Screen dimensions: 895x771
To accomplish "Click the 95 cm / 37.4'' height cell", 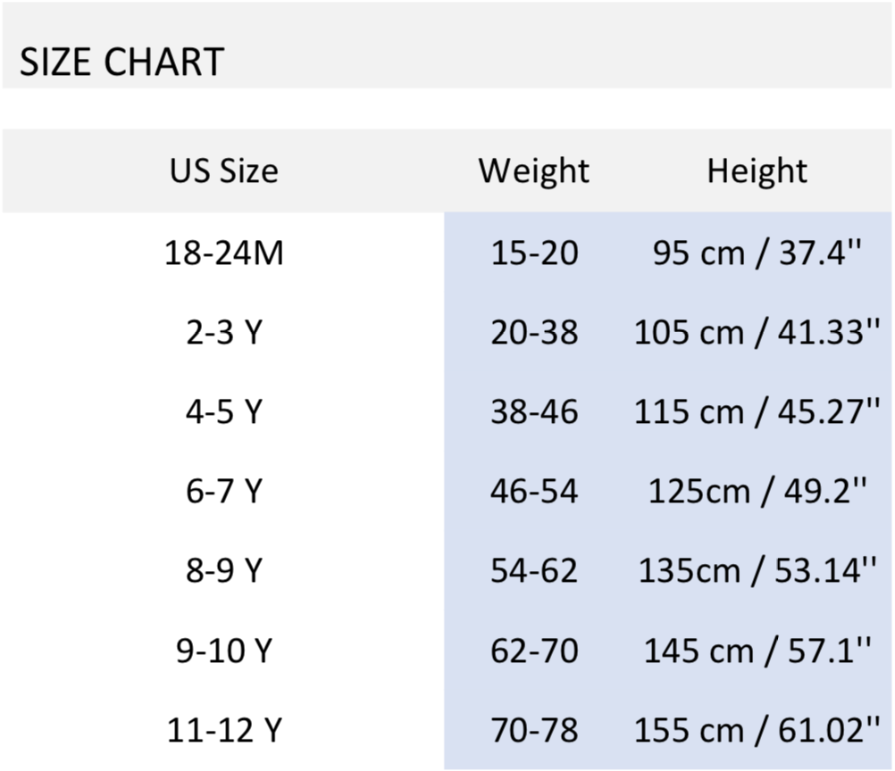I will point(757,253).
